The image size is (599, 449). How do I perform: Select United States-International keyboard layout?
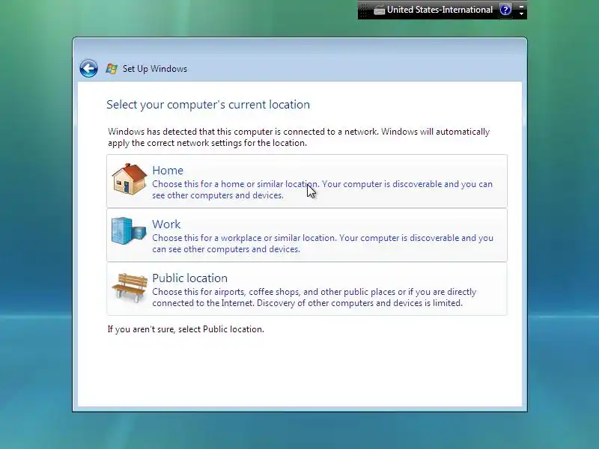440,10
